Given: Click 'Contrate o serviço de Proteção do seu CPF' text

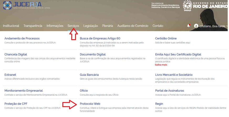Looking at the screenshot, I should click(32, 108).
